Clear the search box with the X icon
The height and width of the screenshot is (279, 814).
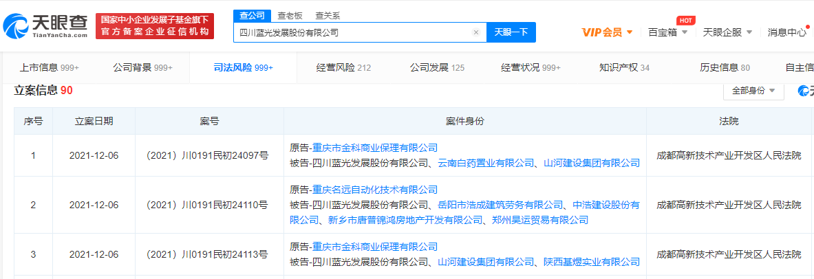point(475,32)
